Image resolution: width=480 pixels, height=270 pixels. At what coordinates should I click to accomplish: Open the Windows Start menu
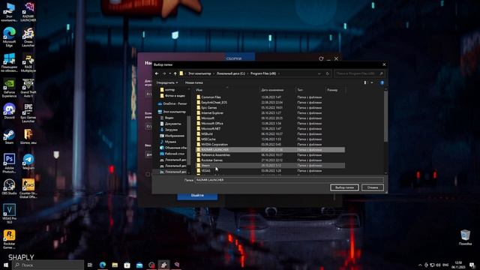click(x=6, y=265)
